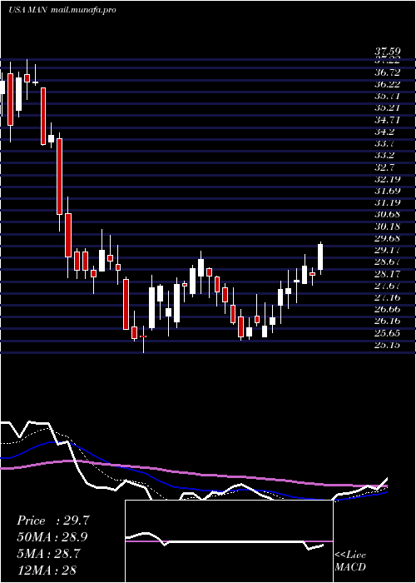Click the 25.15 price axis label
The width and height of the screenshot is (416, 583).
pyautogui.click(x=388, y=345)
